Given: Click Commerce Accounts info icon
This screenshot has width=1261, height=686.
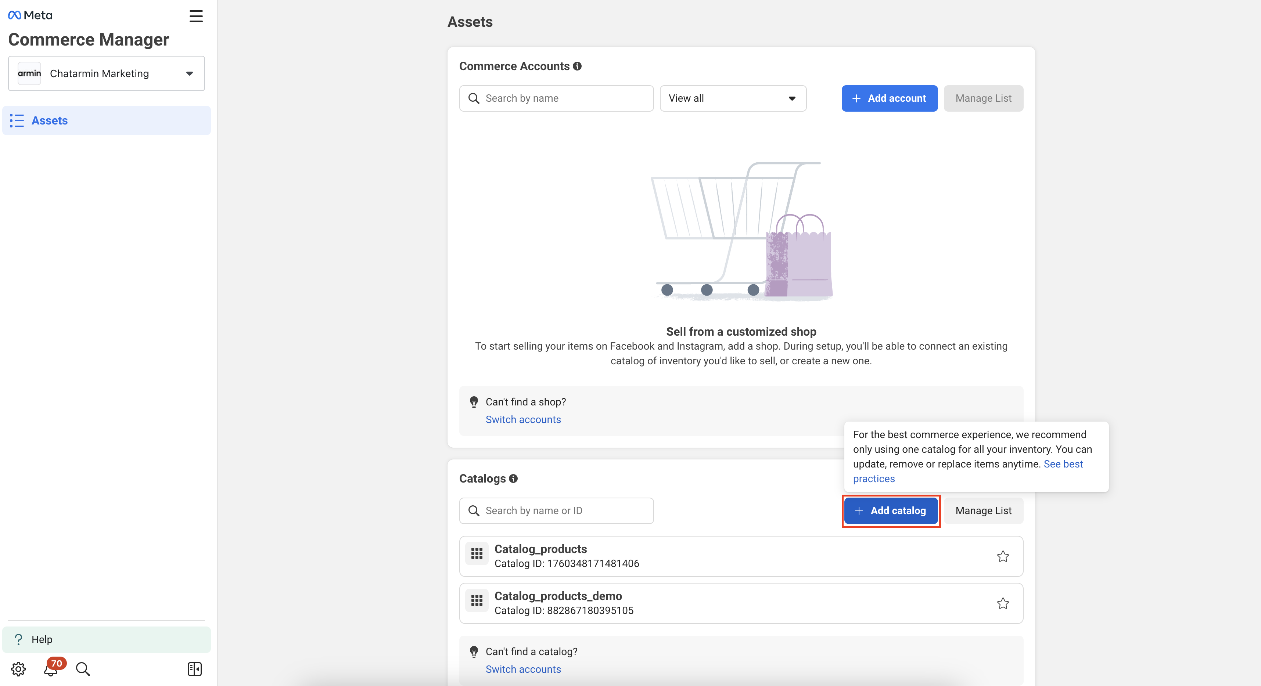Looking at the screenshot, I should click(x=577, y=66).
